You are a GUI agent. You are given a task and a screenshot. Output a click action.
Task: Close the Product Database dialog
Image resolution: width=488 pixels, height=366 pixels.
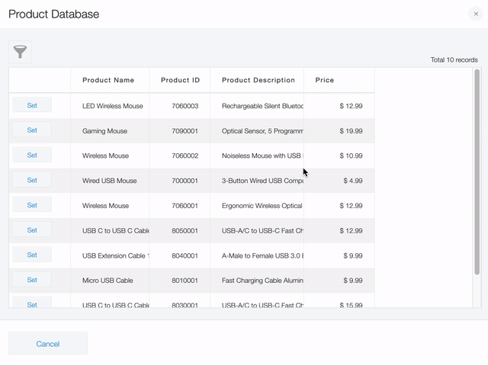point(476,14)
